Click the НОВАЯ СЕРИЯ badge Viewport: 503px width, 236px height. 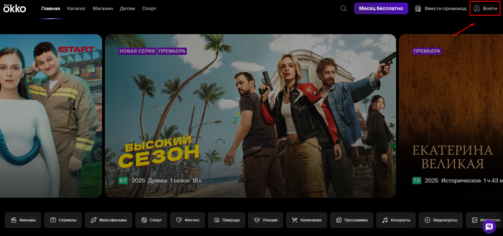tap(137, 51)
